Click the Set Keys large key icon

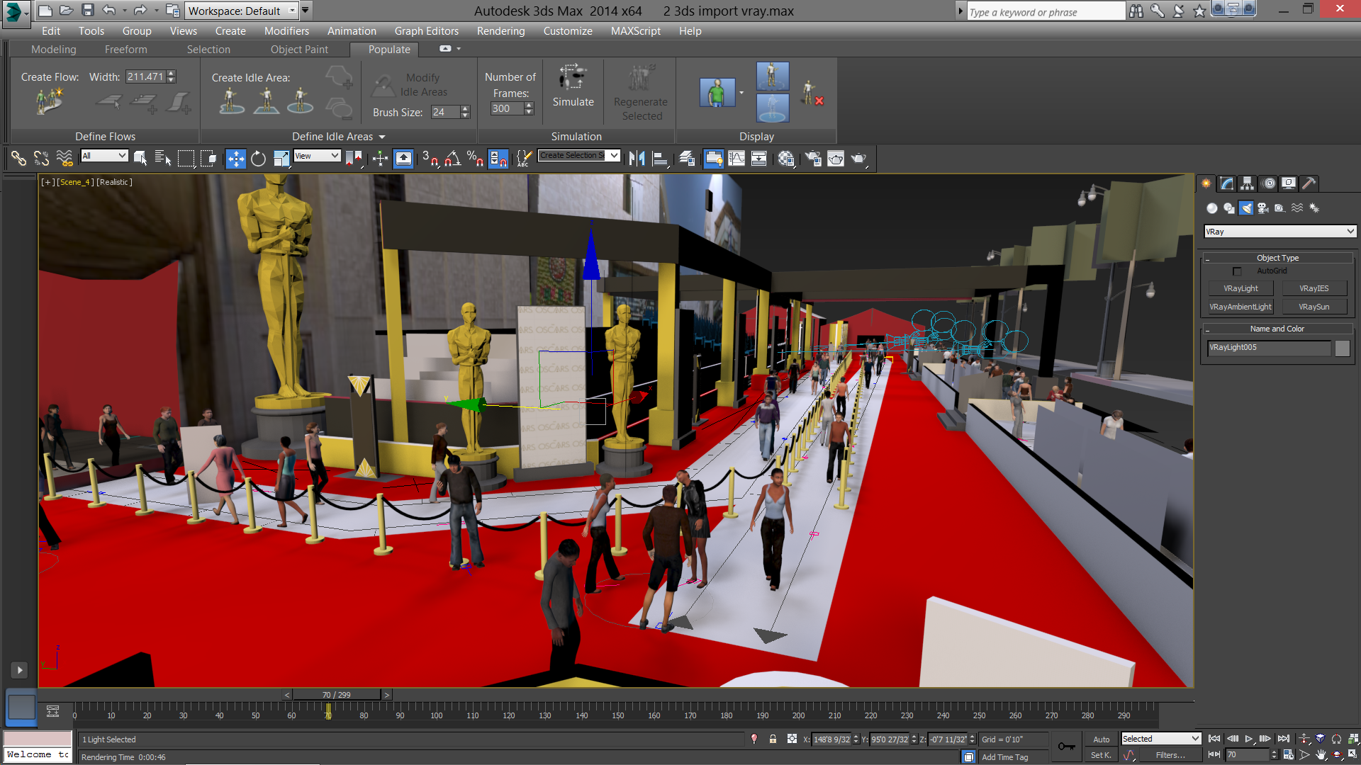tap(1066, 747)
